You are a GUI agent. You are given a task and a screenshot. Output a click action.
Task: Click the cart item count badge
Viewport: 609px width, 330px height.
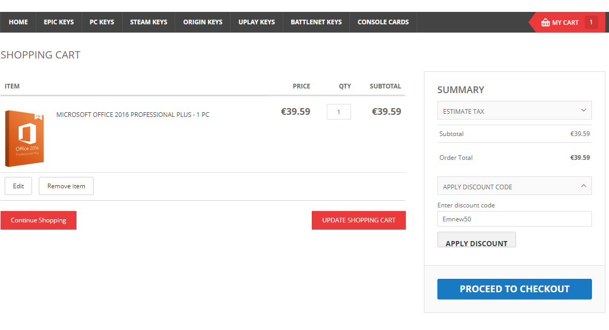(x=591, y=22)
